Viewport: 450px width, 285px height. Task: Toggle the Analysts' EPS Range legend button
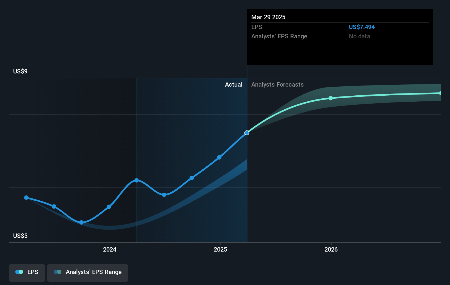click(x=88, y=273)
